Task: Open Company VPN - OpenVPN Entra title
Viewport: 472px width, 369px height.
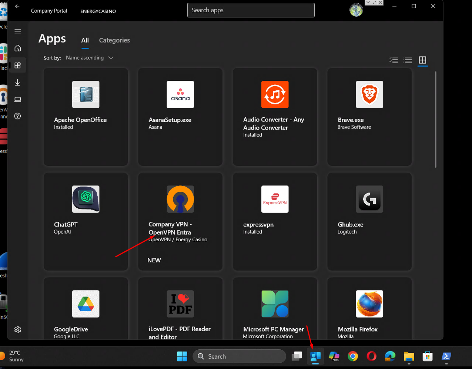Action: pos(170,228)
